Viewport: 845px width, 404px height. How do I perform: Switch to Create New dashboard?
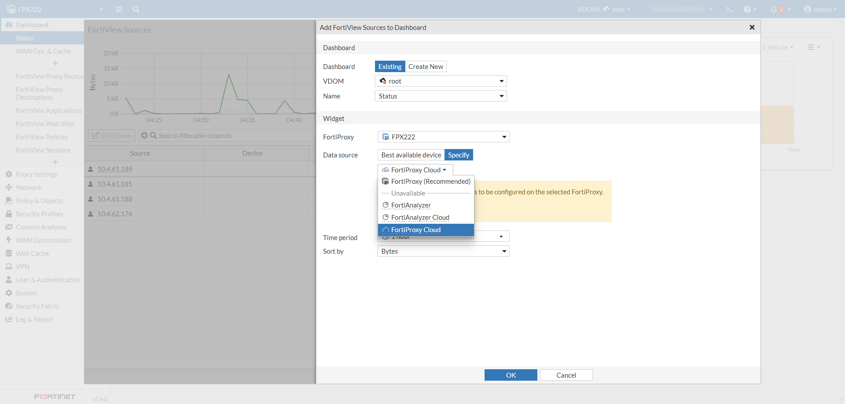click(426, 66)
